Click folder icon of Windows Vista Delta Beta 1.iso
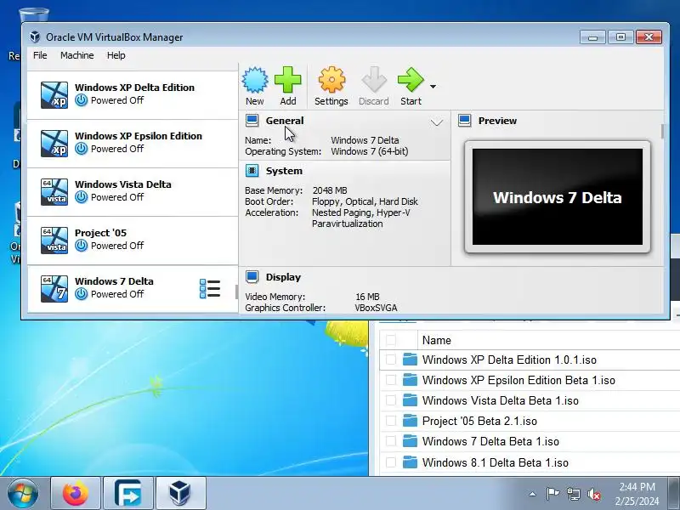The height and width of the screenshot is (510, 680). pos(410,400)
